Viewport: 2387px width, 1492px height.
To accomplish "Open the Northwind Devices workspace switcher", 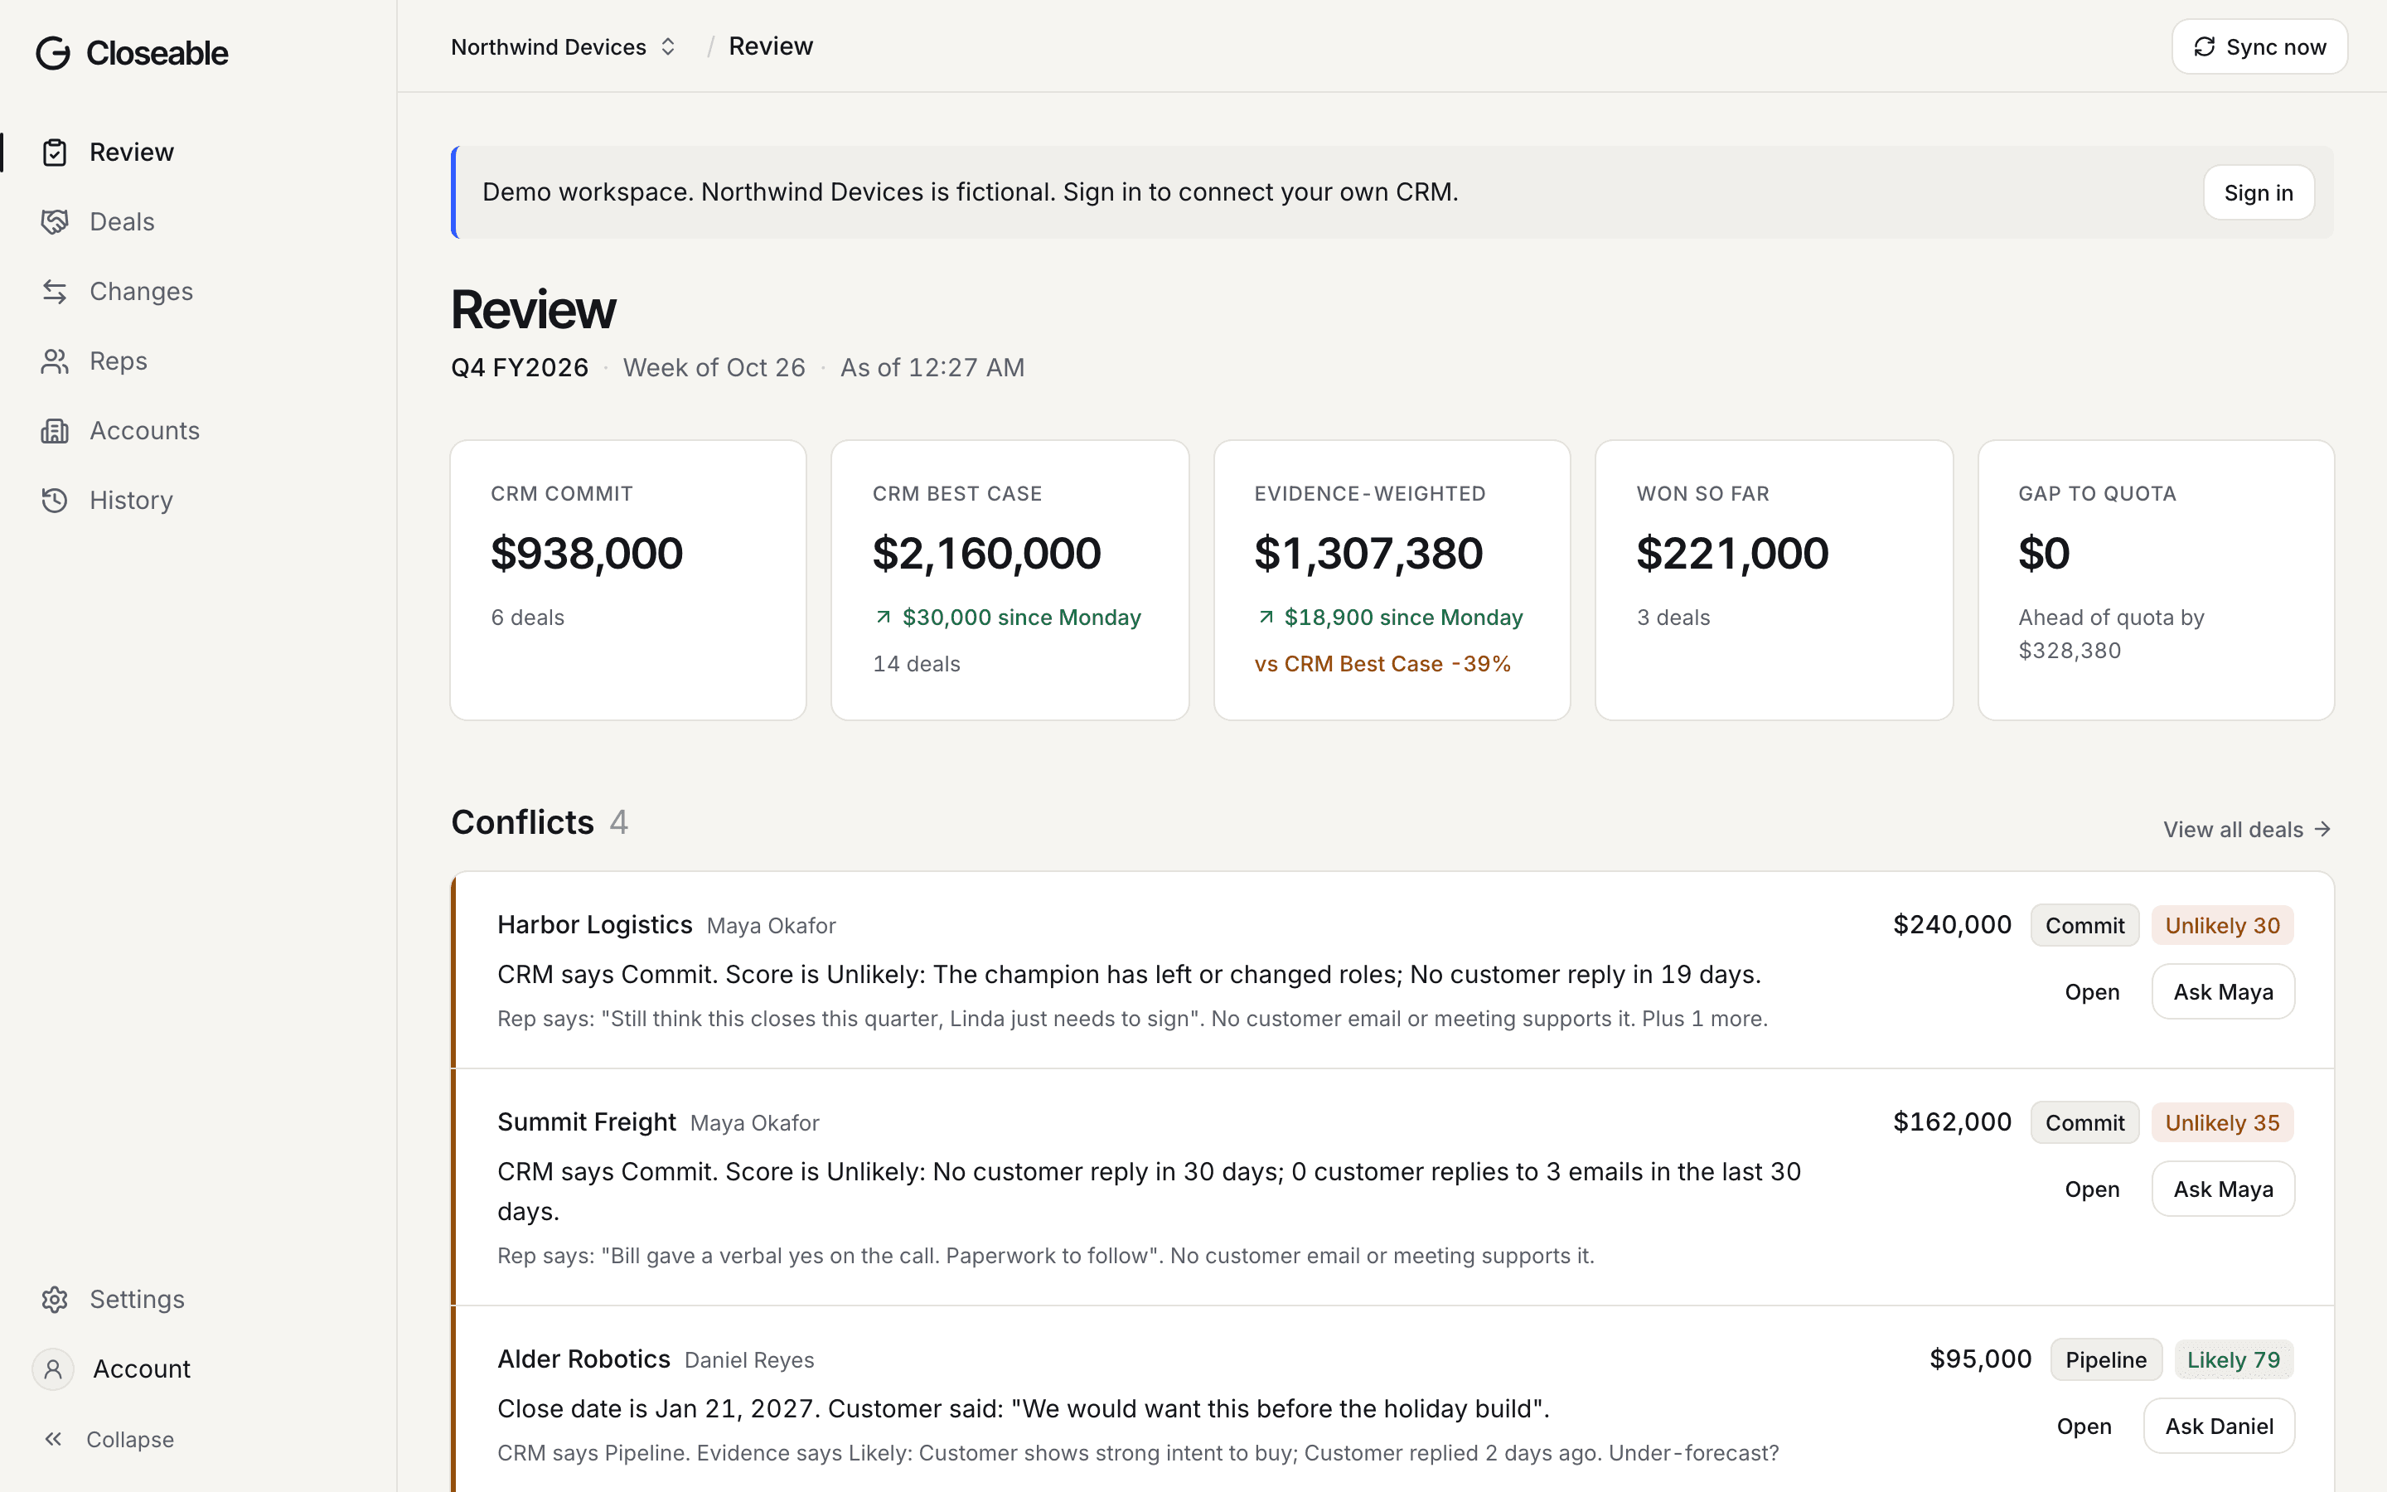I will [564, 47].
